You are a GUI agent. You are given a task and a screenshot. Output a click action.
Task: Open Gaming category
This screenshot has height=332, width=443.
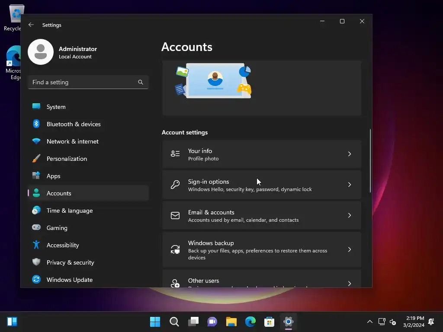[88, 228]
